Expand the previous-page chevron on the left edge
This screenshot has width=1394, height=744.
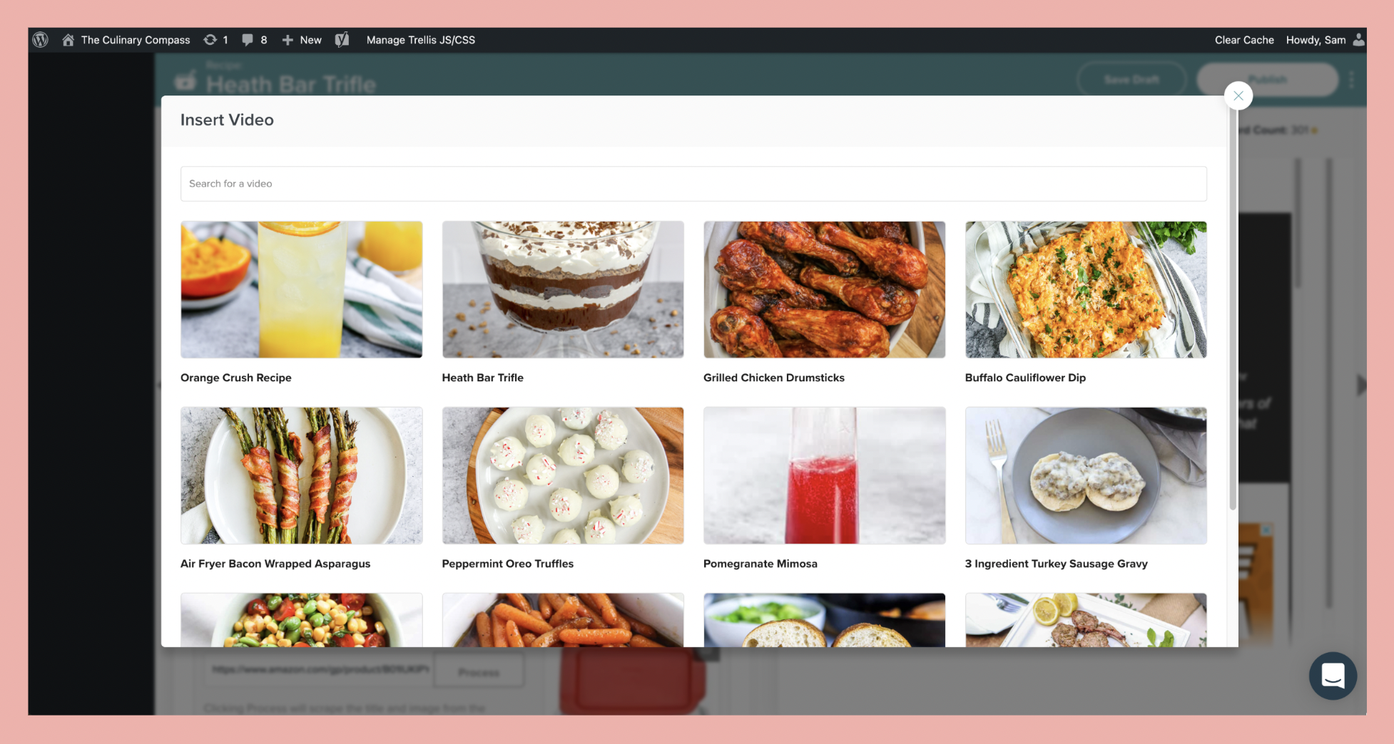161,385
